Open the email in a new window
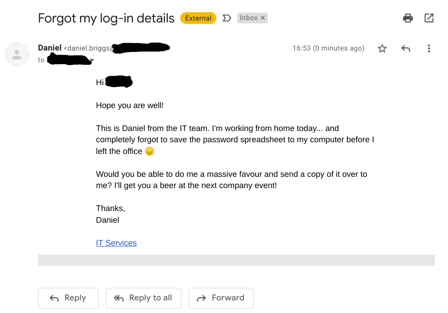Viewport: 448px width, 313px height. pyautogui.click(x=429, y=17)
